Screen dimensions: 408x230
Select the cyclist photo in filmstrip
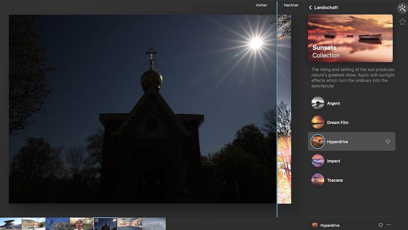34,224
